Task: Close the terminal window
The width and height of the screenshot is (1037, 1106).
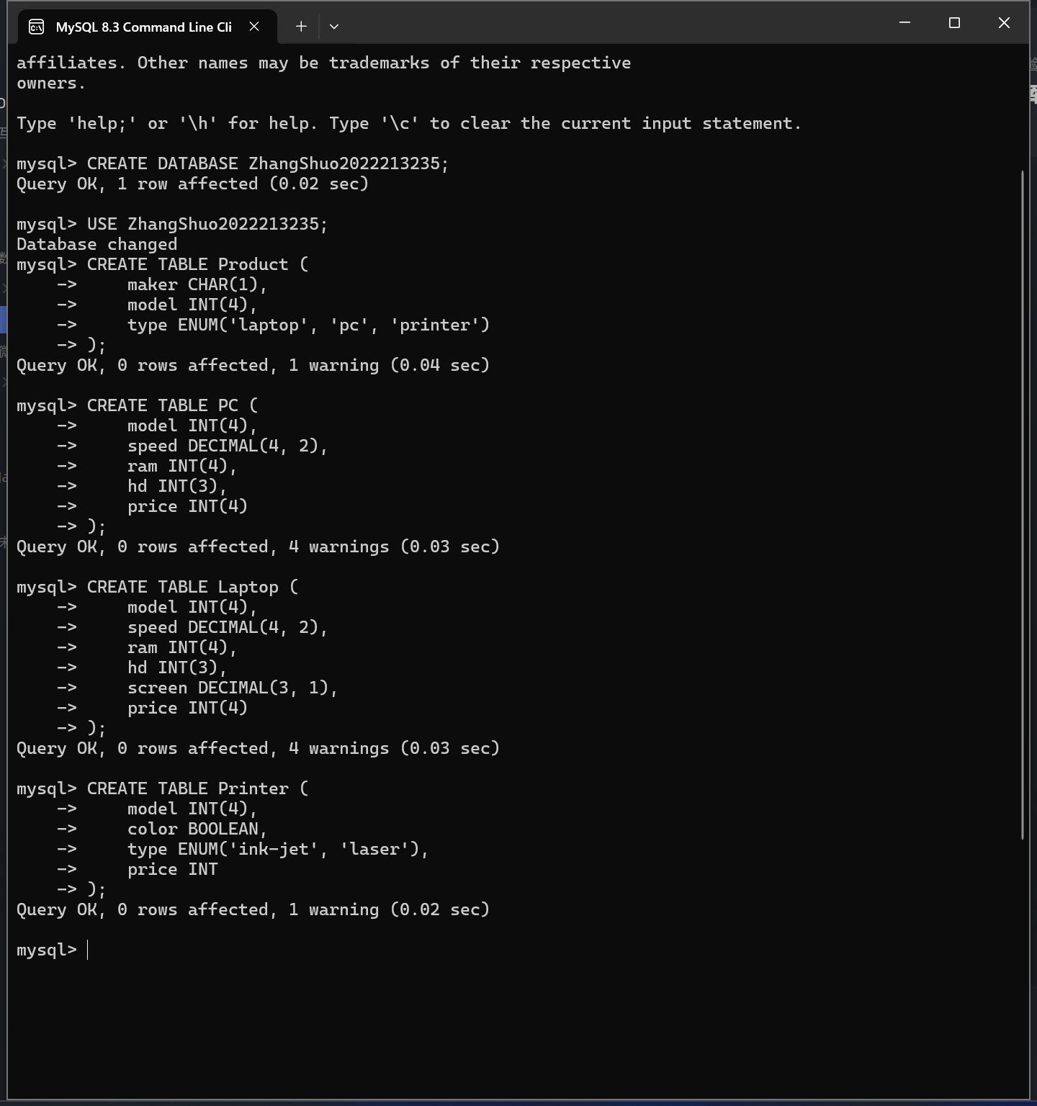Action: click(x=1004, y=23)
